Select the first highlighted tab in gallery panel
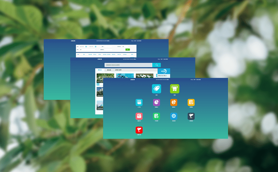The height and width of the screenshot is (172, 278). coord(100,70)
